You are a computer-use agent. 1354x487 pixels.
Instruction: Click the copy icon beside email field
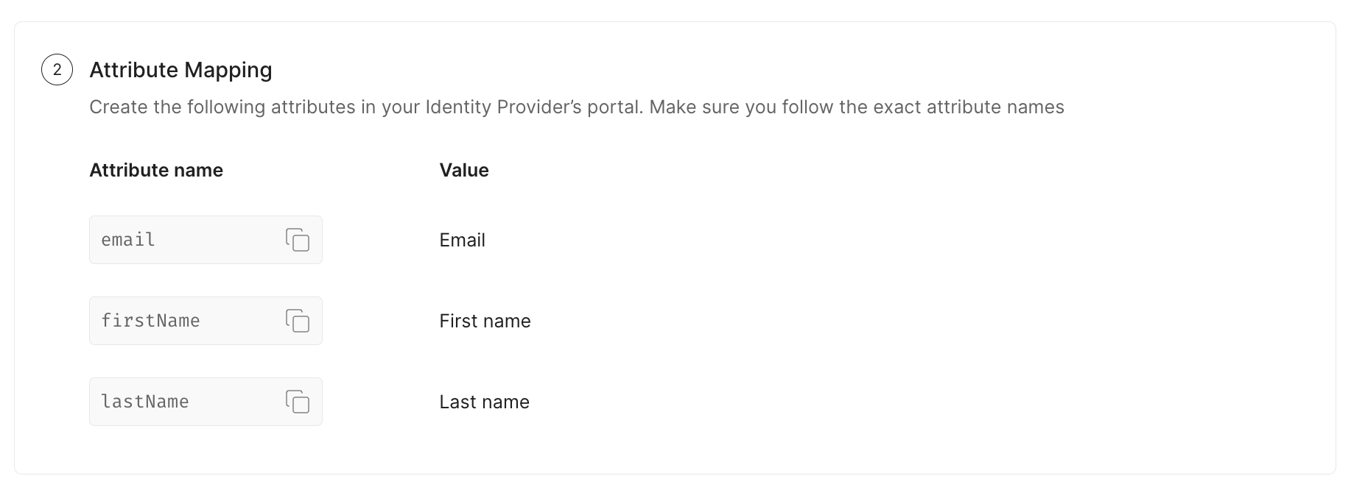(298, 240)
